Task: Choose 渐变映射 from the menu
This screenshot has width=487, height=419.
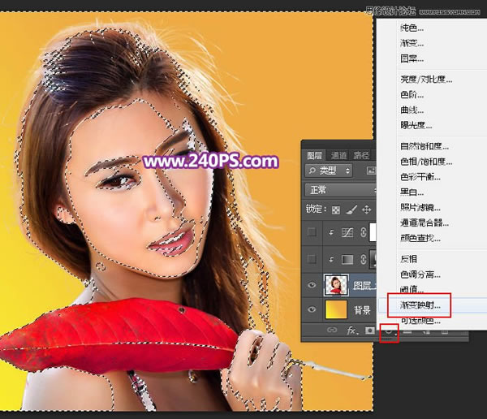Action: click(x=420, y=305)
